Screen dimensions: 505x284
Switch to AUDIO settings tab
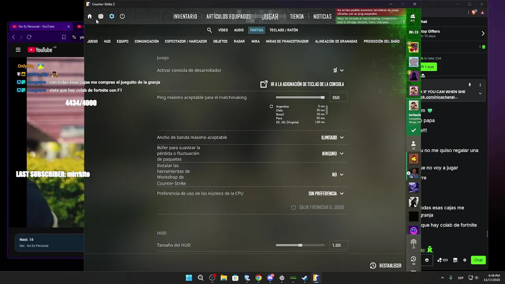coord(239,30)
